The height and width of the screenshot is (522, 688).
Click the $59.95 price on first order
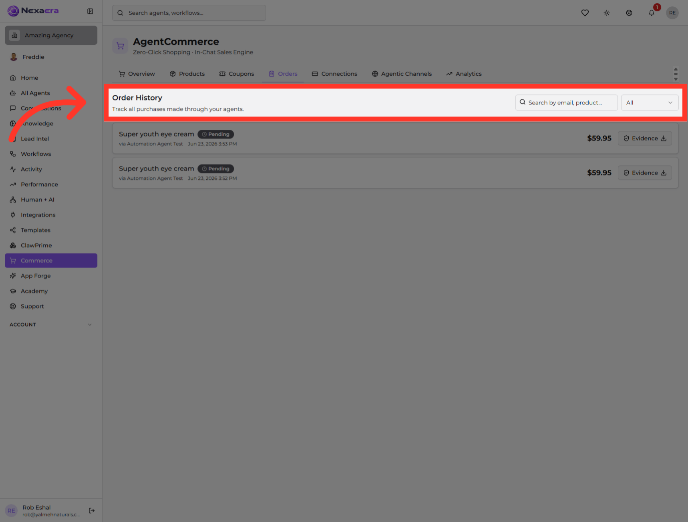pos(599,138)
